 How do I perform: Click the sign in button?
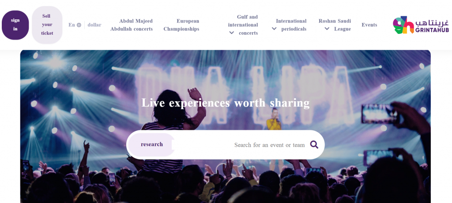tap(15, 25)
